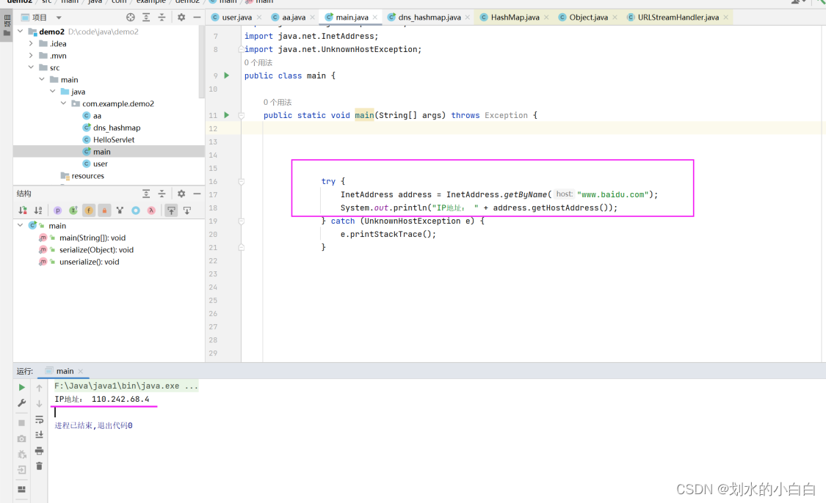Screen dimensions: 826x503
Task: Click the down stack trace arrow in console
Action: [39, 403]
